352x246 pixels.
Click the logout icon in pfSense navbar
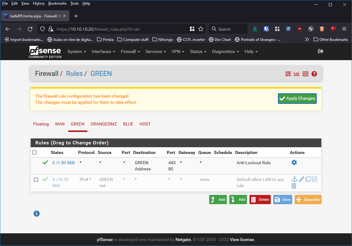[321, 51]
